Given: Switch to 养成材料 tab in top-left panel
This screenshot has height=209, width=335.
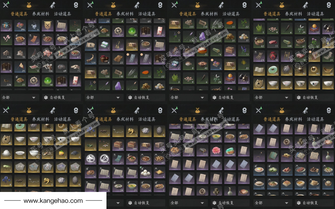Looking at the screenshot, I should [x=41, y=14].
